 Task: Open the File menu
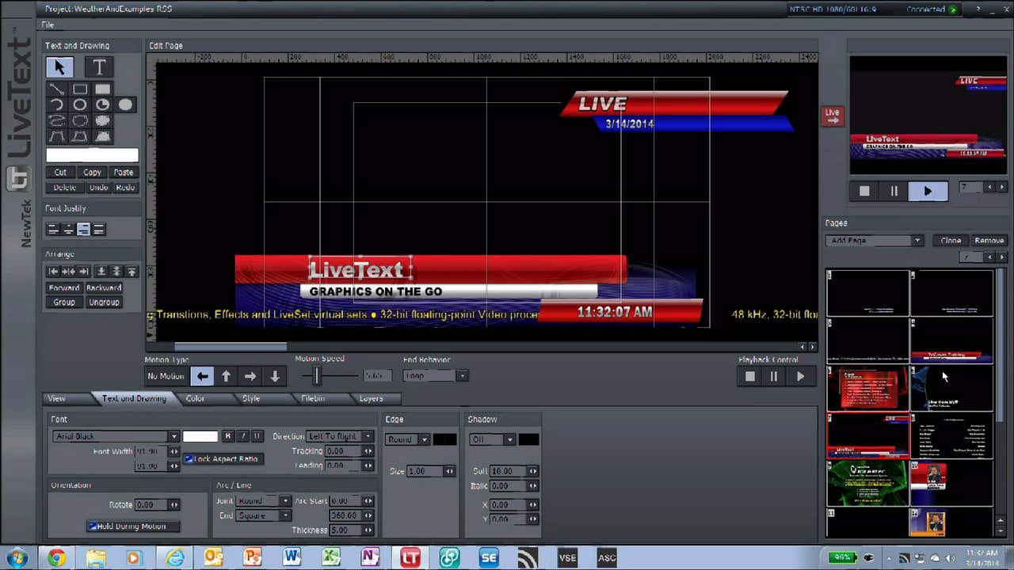coord(48,25)
